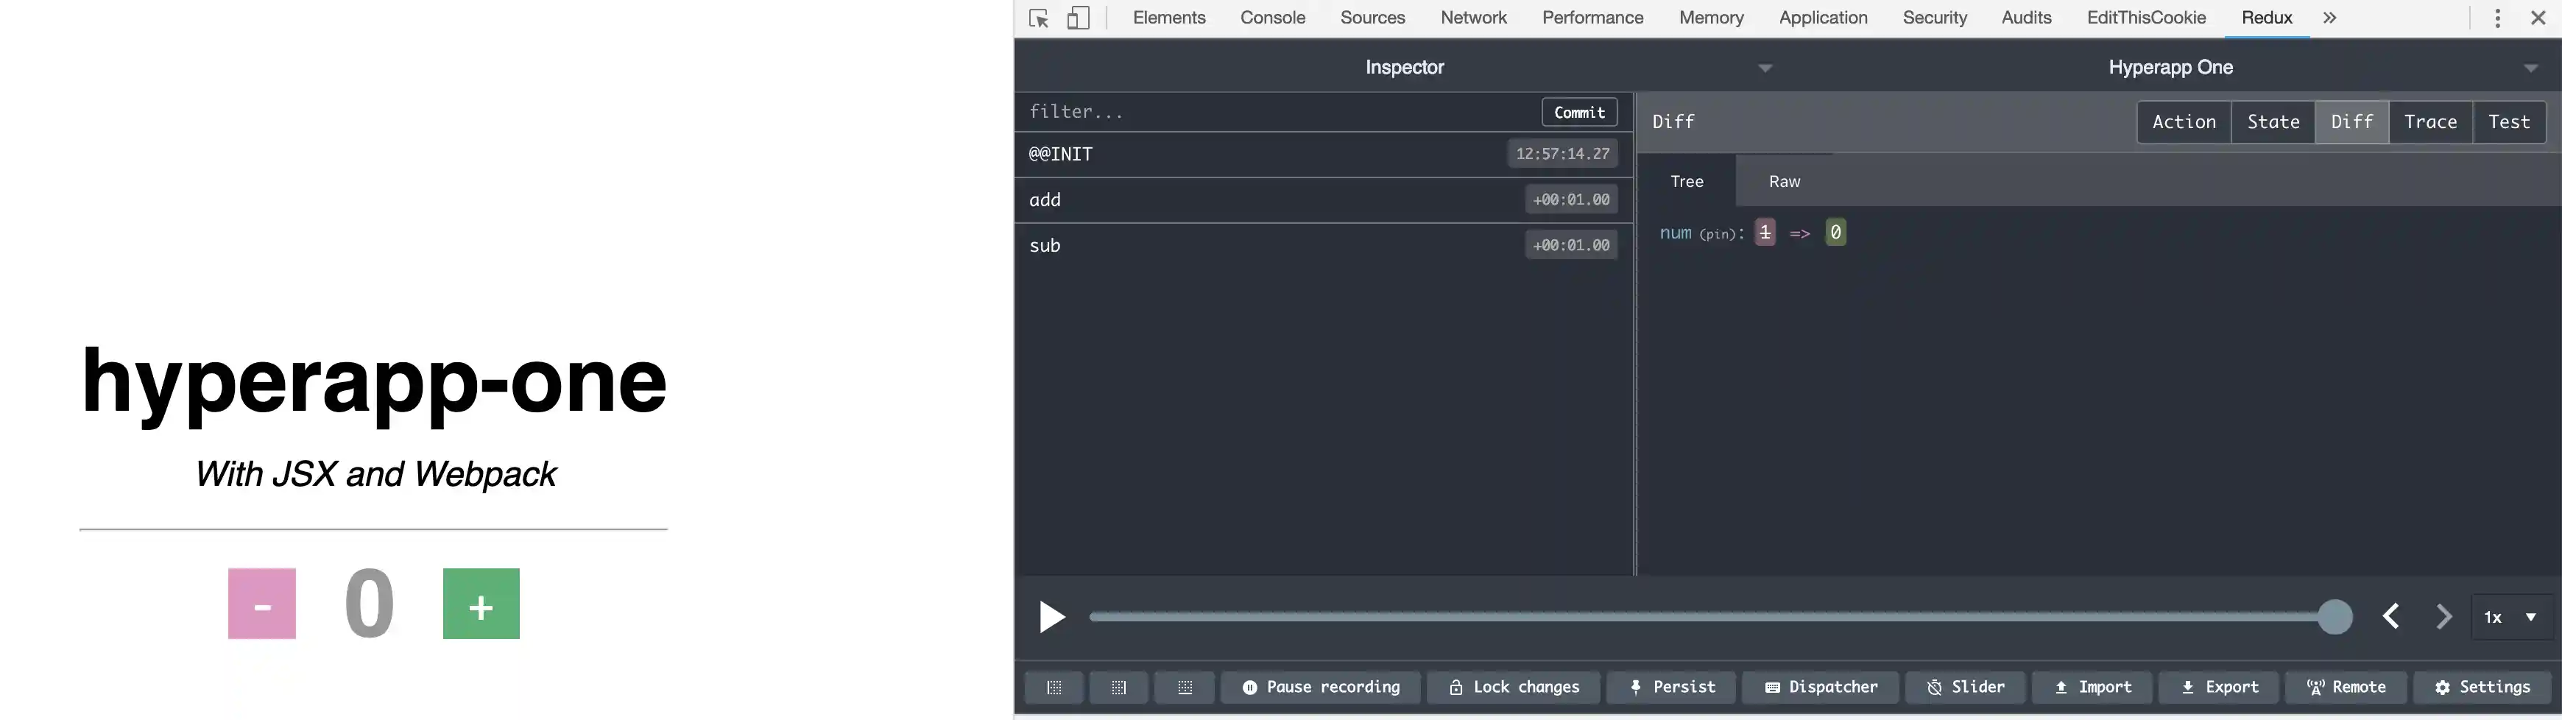
Task: Open the Test view
Action: coord(2509,122)
